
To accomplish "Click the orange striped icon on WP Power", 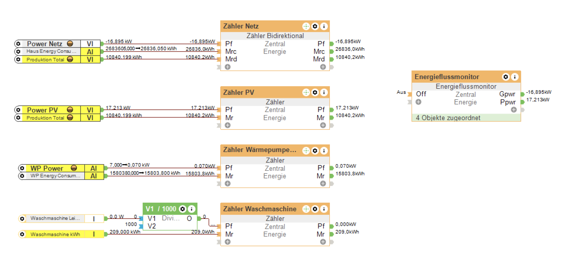I will pyautogui.click(x=74, y=168).
